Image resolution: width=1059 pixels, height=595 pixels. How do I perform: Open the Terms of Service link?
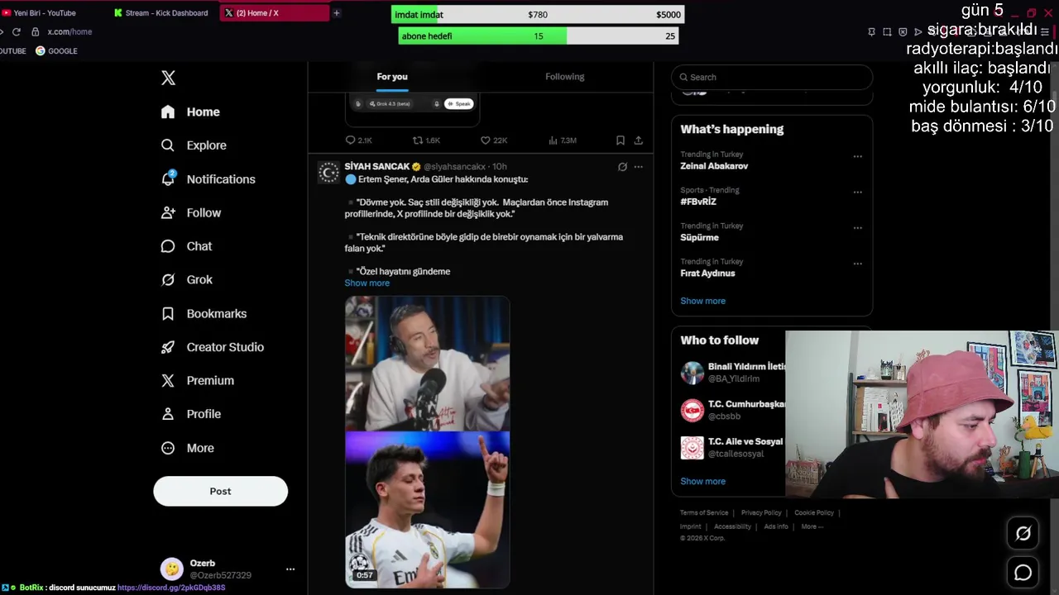click(704, 512)
